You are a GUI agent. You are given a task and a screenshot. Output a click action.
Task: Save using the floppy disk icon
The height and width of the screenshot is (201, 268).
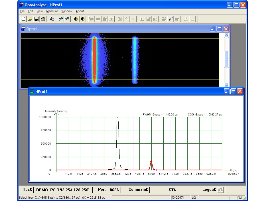pos(36,19)
